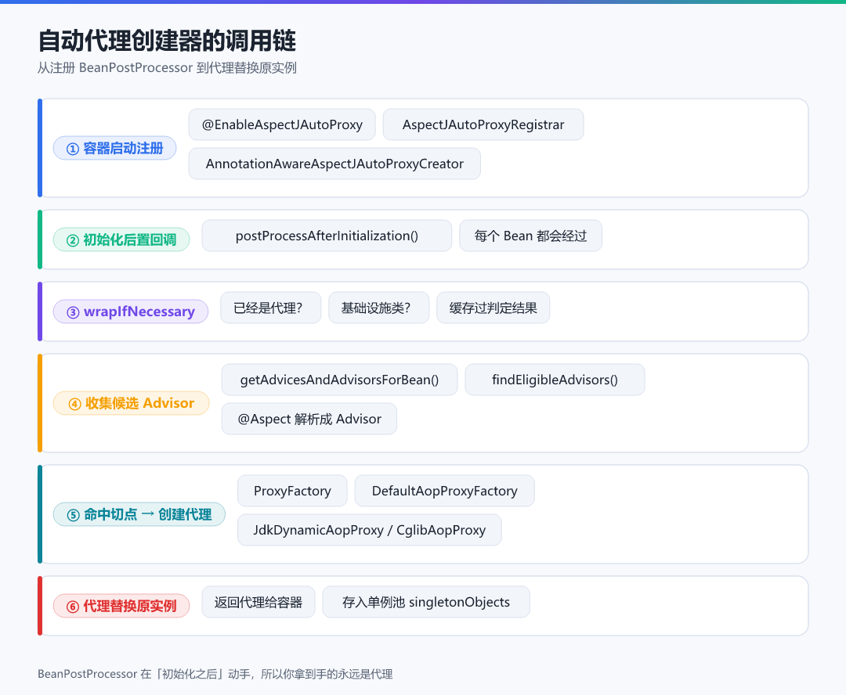Click the '已经是代理?' chip

pos(271,308)
